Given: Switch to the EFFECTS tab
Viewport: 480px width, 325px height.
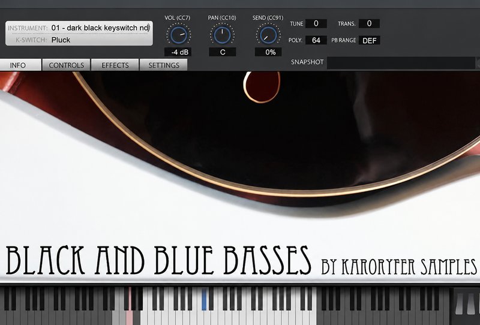Looking at the screenshot, I should click(x=115, y=65).
